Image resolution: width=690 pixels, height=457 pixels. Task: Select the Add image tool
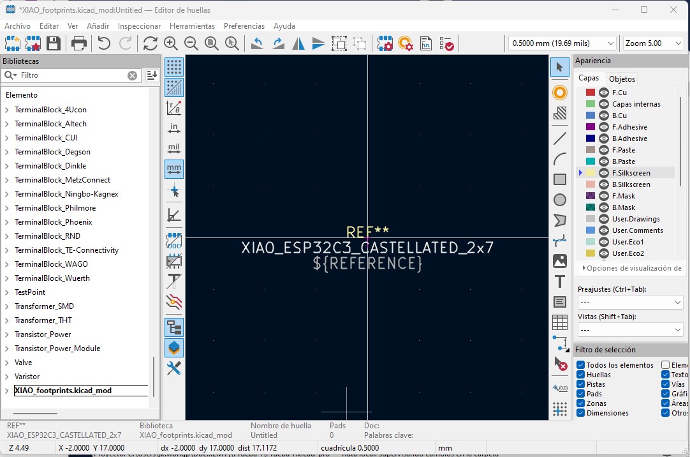[x=560, y=261]
